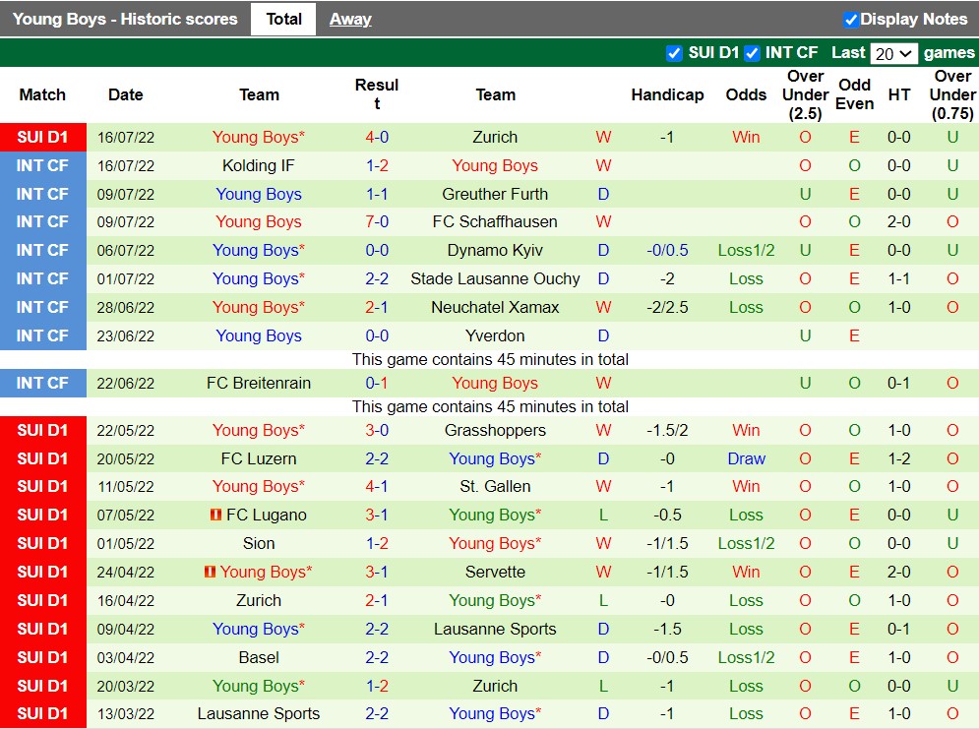This screenshot has width=979, height=729.
Task: Click the blue SUI D1 checkbox tick icon
Action: click(675, 52)
